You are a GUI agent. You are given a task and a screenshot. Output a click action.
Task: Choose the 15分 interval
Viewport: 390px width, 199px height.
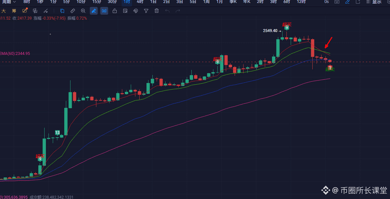tap(97, 2)
